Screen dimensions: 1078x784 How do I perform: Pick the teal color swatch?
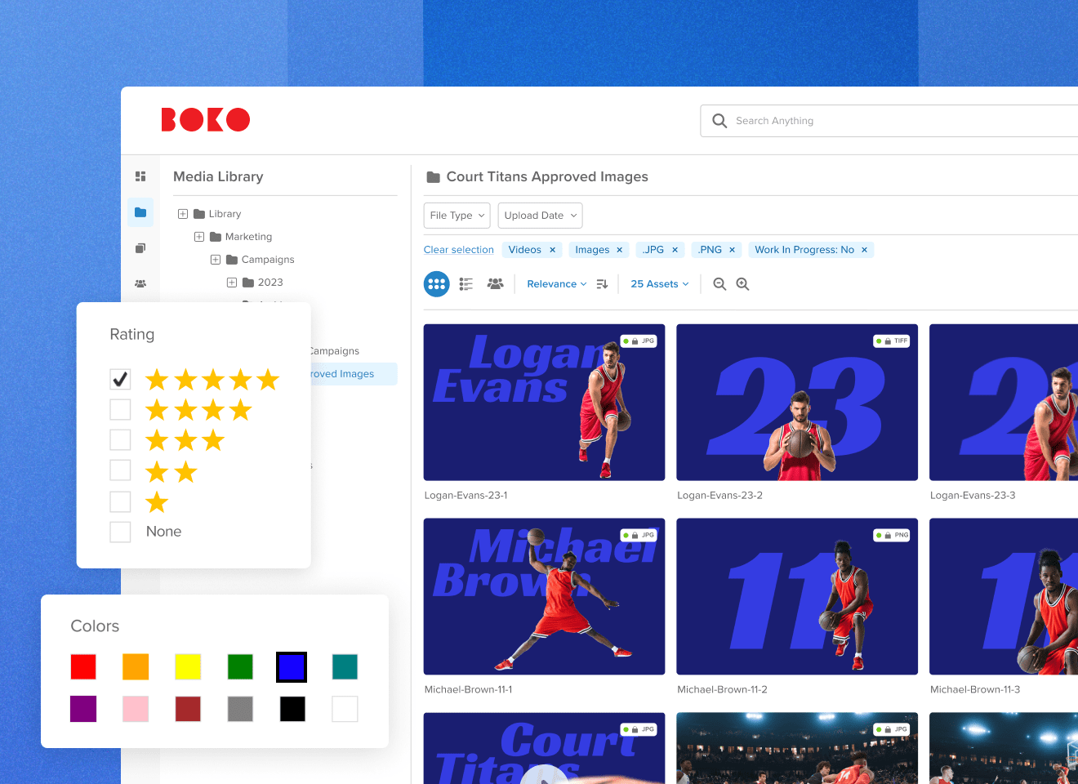pyautogui.click(x=345, y=667)
